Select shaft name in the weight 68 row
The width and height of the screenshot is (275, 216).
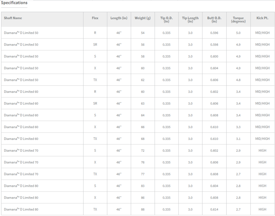click(x=21, y=139)
